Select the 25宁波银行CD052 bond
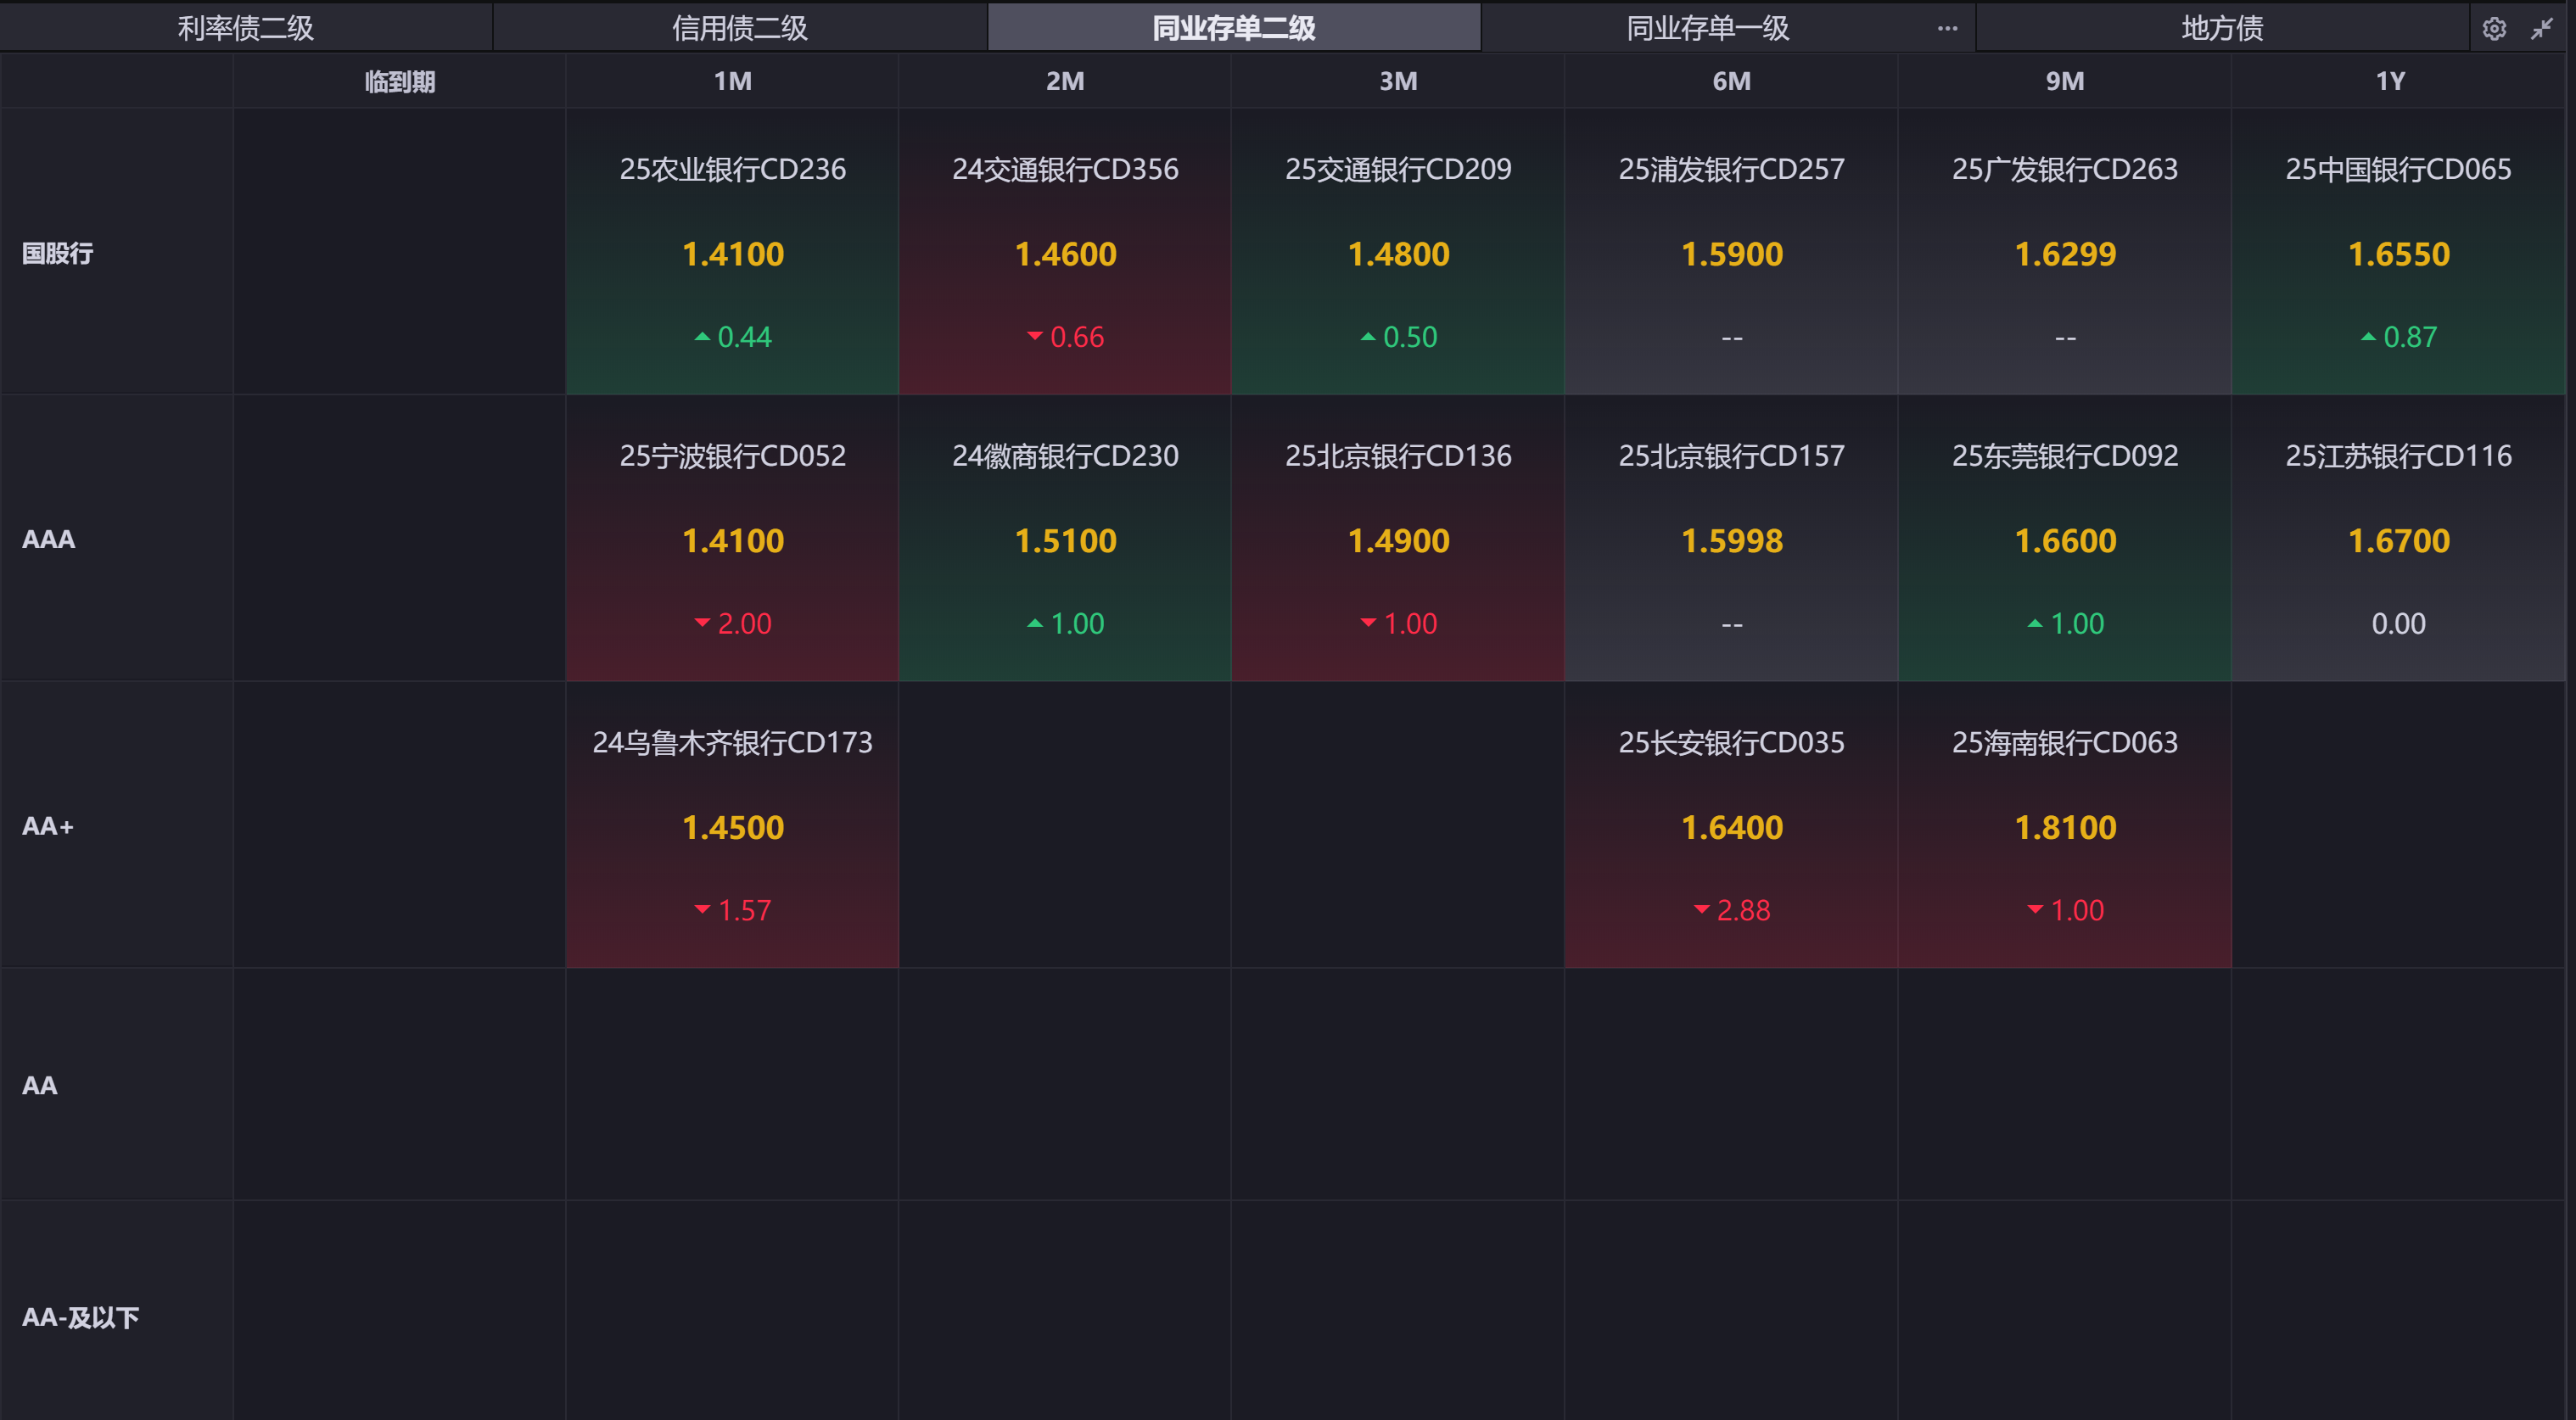Viewport: 2576px width, 1420px height. pos(732,456)
